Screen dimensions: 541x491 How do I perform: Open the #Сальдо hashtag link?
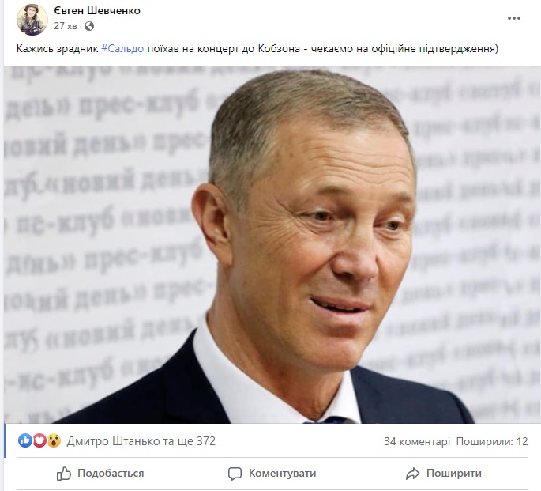tap(122, 49)
